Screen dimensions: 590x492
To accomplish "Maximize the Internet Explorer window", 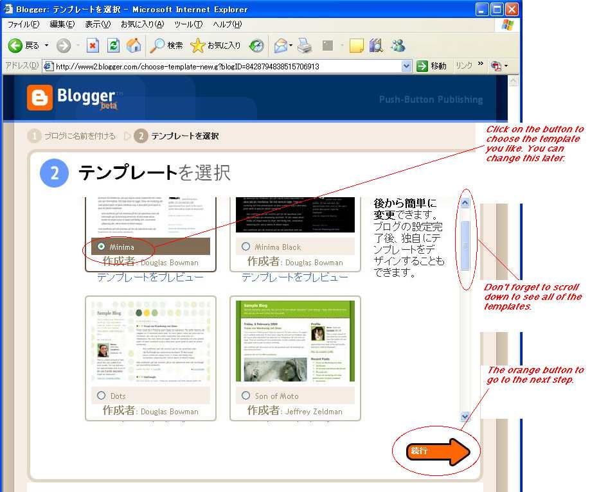I will (497, 9).
